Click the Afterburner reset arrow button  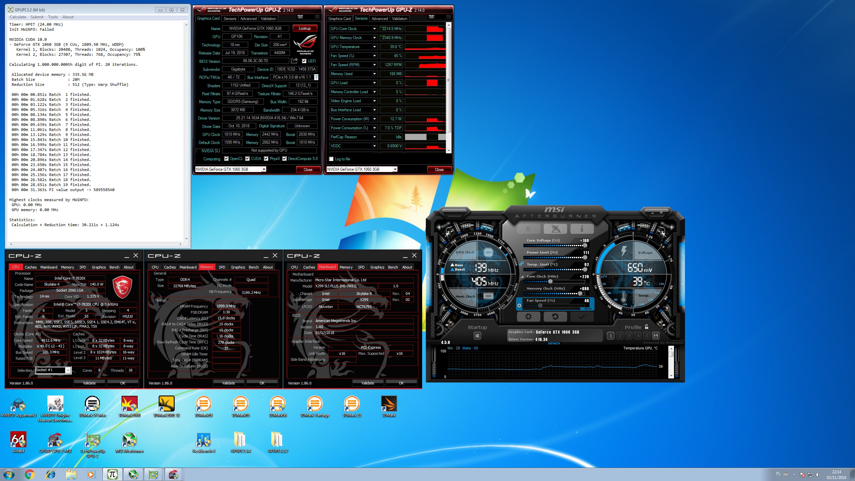555,316
